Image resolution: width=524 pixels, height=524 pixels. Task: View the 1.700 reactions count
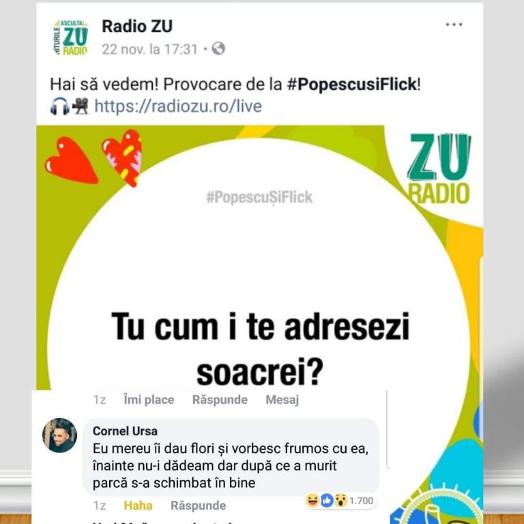pyautogui.click(x=361, y=501)
